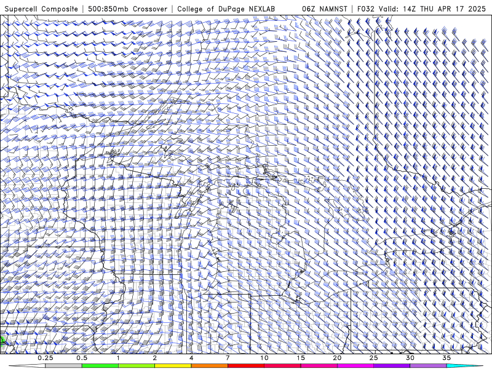Viewport: 492px width, 369px height.
Task: Select the bright green 0.5–1 color bar segment
Action: 100,366
